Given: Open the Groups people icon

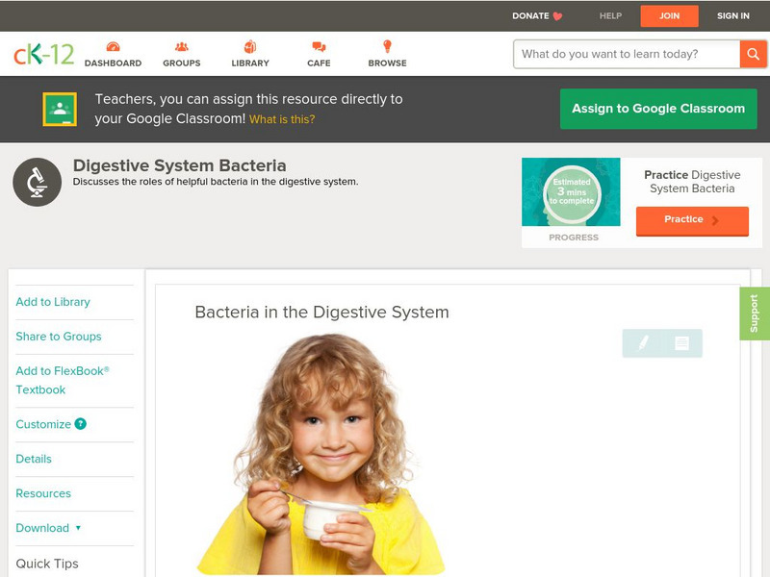Looking at the screenshot, I should pos(182,46).
